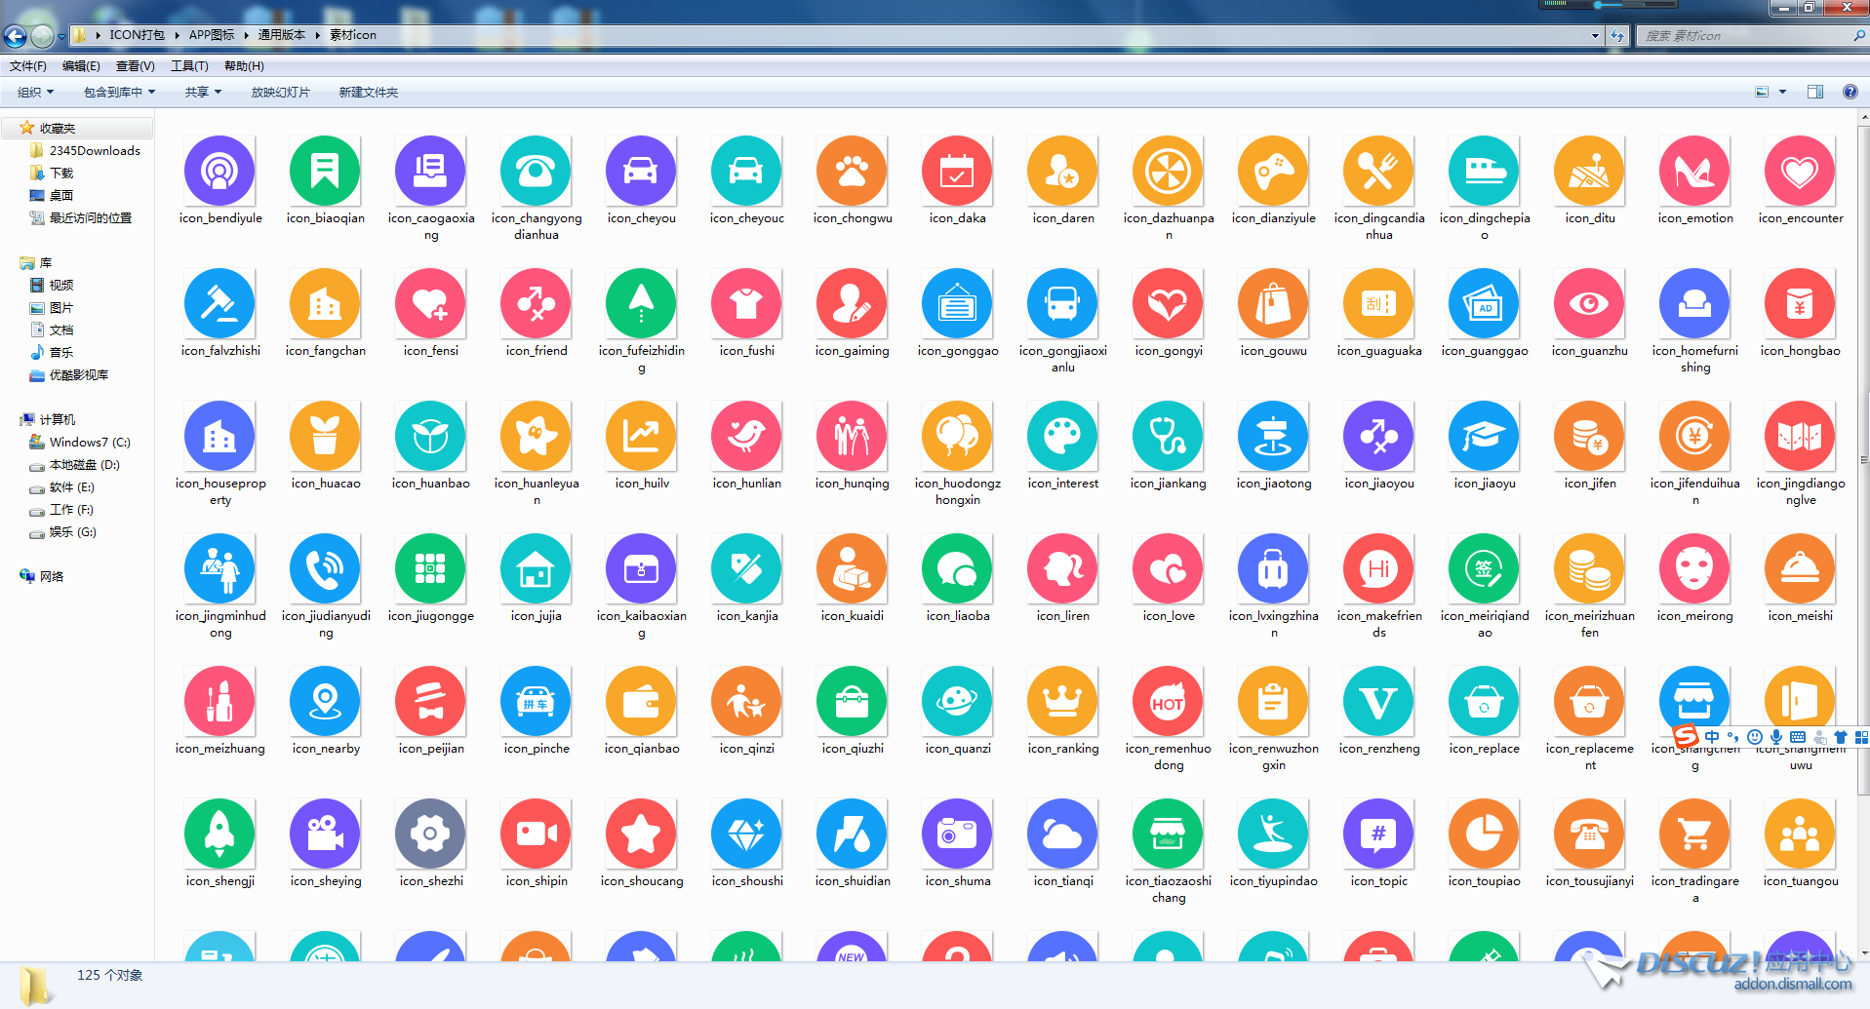This screenshot has width=1870, height=1009.
Task: Click the help question mark button
Action: 1850,92
